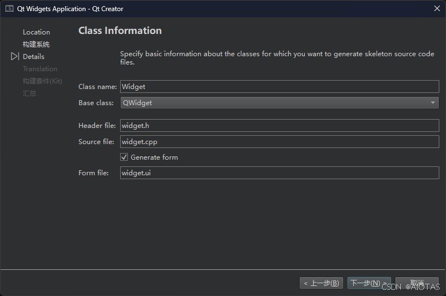
Task: Click the window title text in title bar
Action: (70, 8)
